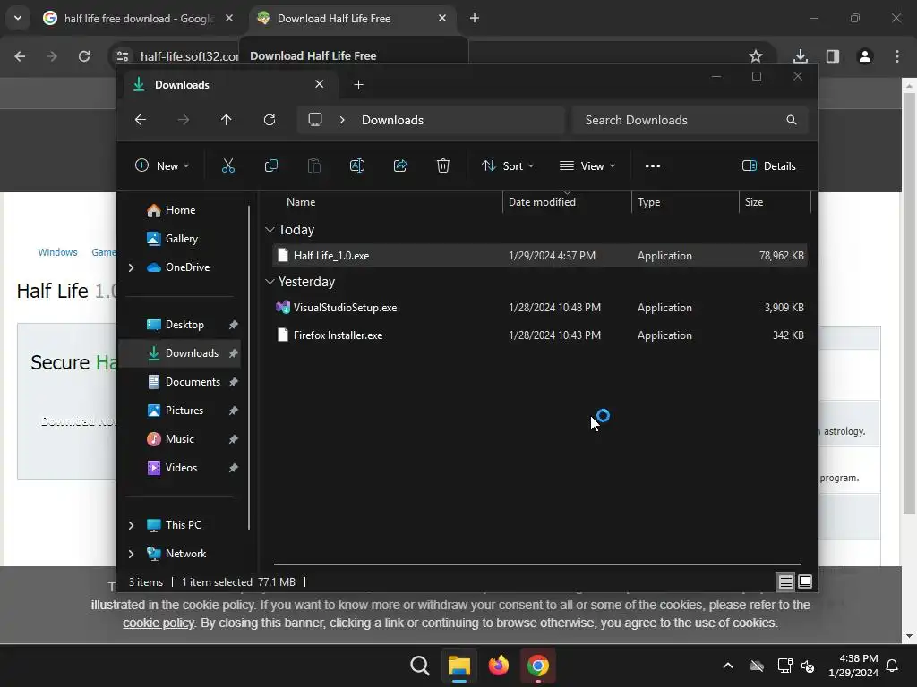Click the Share icon in Explorer toolbar
Image resolution: width=917 pixels, height=687 pixels.
[400, 165]
